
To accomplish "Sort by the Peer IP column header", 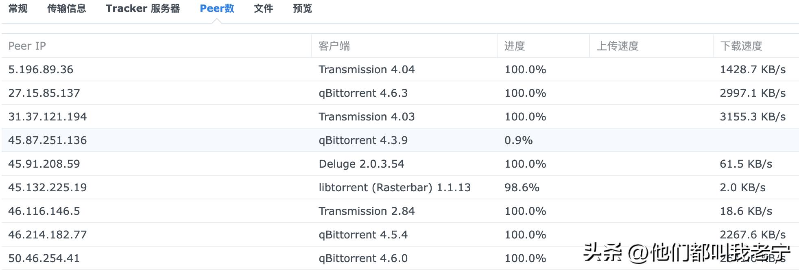I will pyautogui.click(x=27, y=46).
